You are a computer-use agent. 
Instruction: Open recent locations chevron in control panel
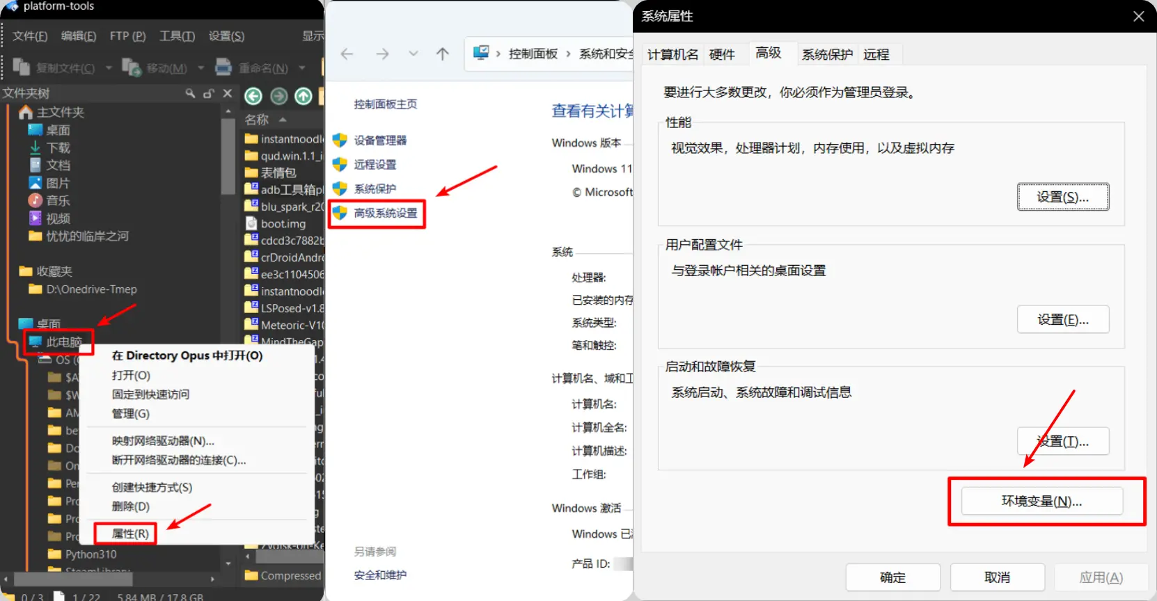(414, 54)
